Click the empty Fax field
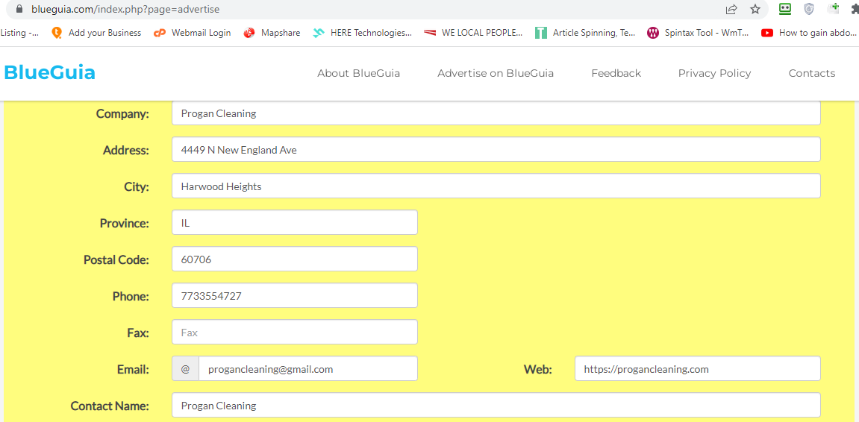This screenshot has width=859, height=422. pyautogui.click(x=295, y=333)
